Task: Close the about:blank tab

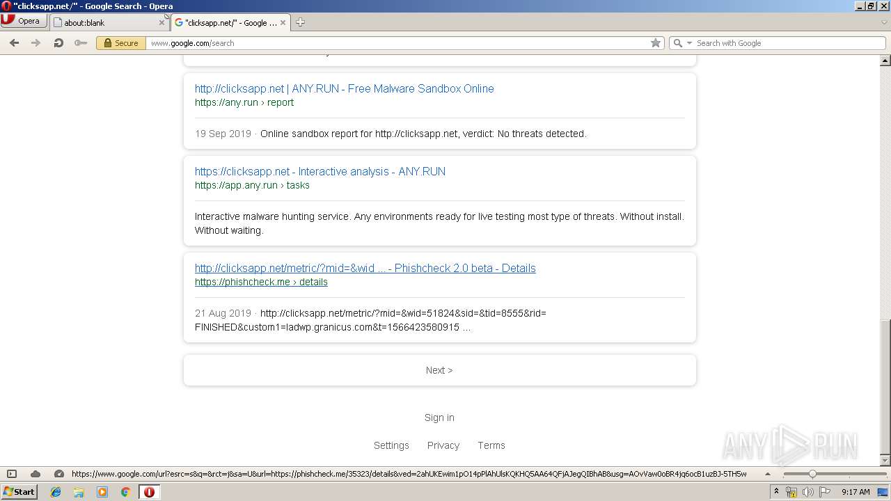Action: [162, 22]
